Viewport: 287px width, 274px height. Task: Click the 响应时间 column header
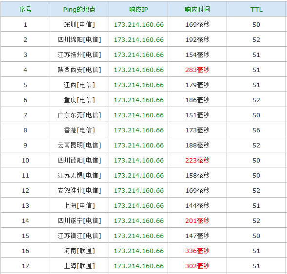(197, 9)
